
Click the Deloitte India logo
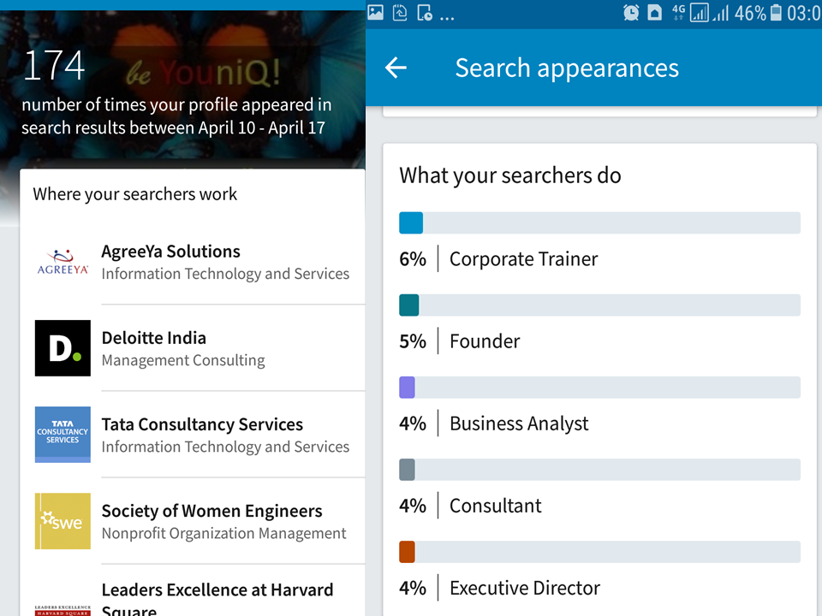tap(63, 348)
